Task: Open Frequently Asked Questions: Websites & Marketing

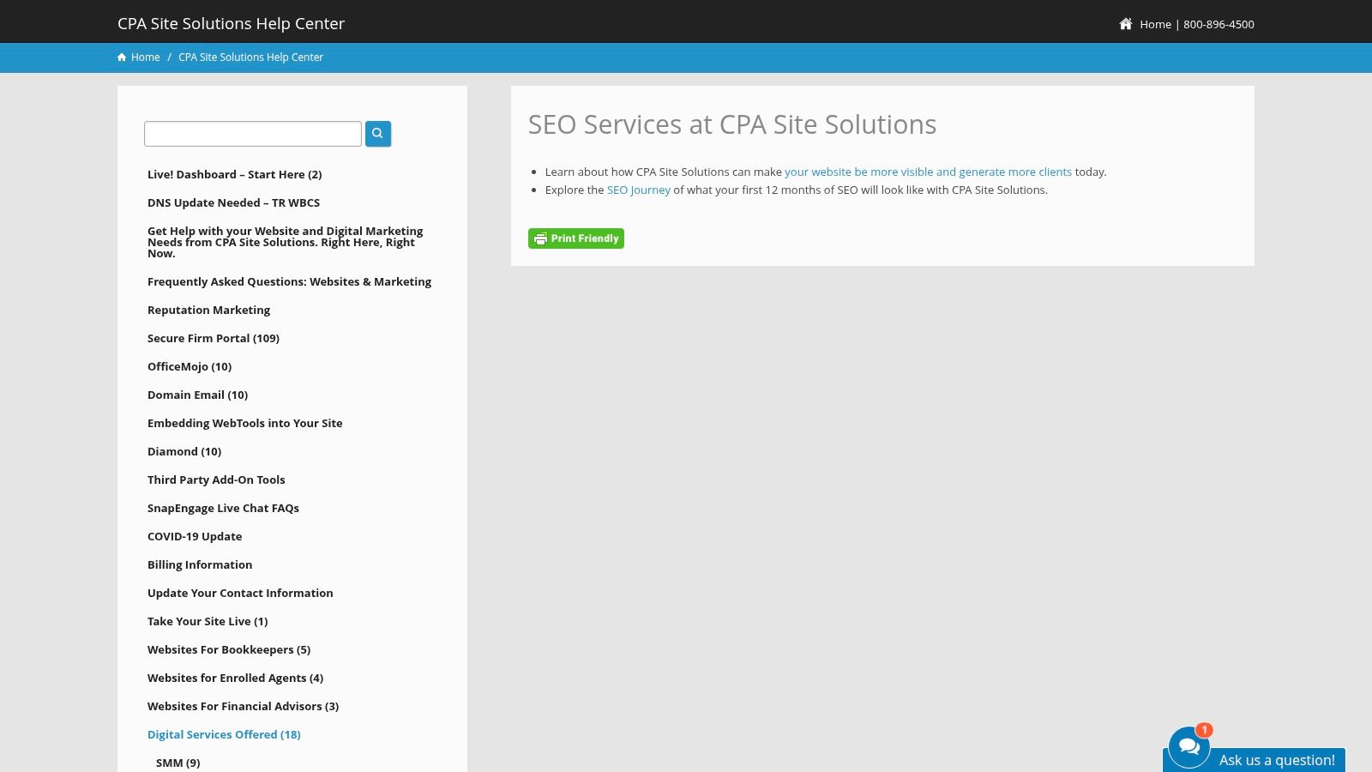Action: click(x=289, y=281)
